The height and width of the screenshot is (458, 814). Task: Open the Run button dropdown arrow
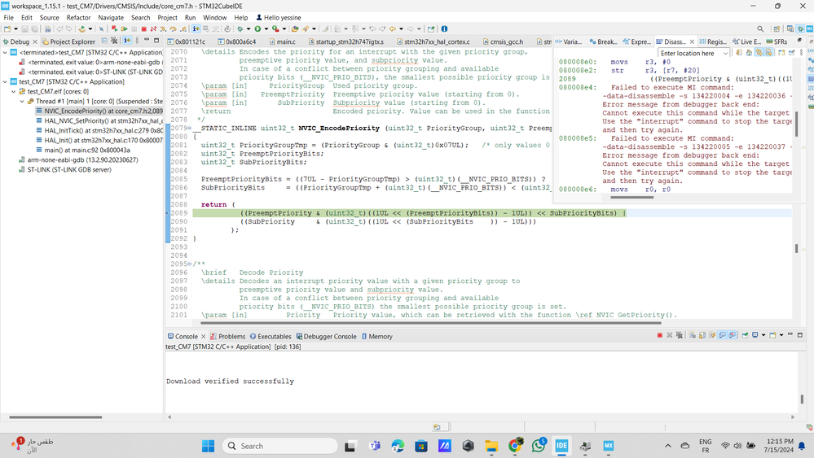(266, 29)
